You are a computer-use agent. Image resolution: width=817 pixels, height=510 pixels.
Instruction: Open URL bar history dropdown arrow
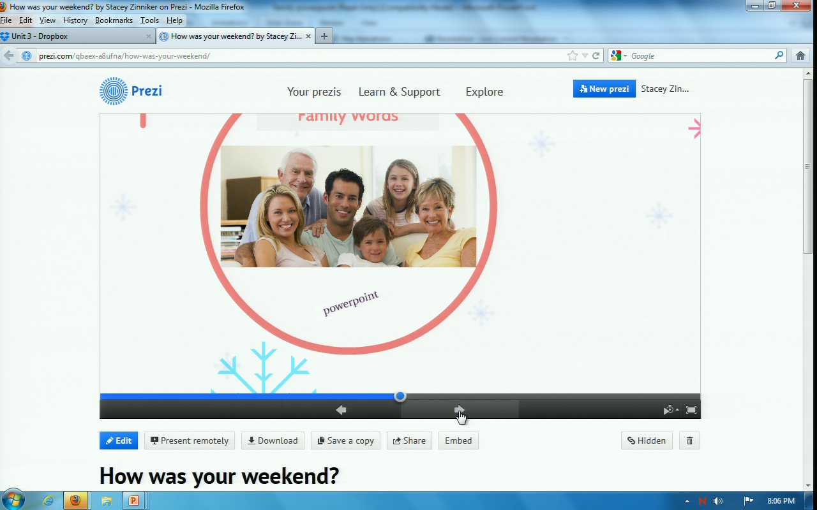(585, 56)
